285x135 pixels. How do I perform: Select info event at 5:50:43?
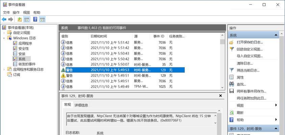(x=123, y=53)
